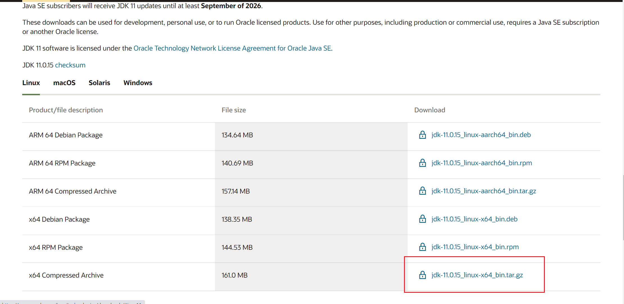The width and height of the screenshot is (624, 304).
Task: Click the 'September of 2026' bold text
Action: coord(231,6)
